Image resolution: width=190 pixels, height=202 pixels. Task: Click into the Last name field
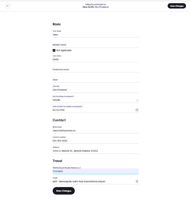(x=96, y=58)
